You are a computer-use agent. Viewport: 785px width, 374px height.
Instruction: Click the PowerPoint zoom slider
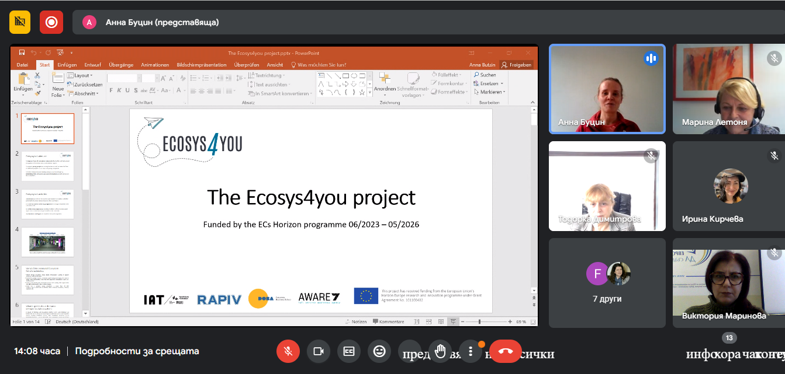pyautogui.click(x=486, y=321)
